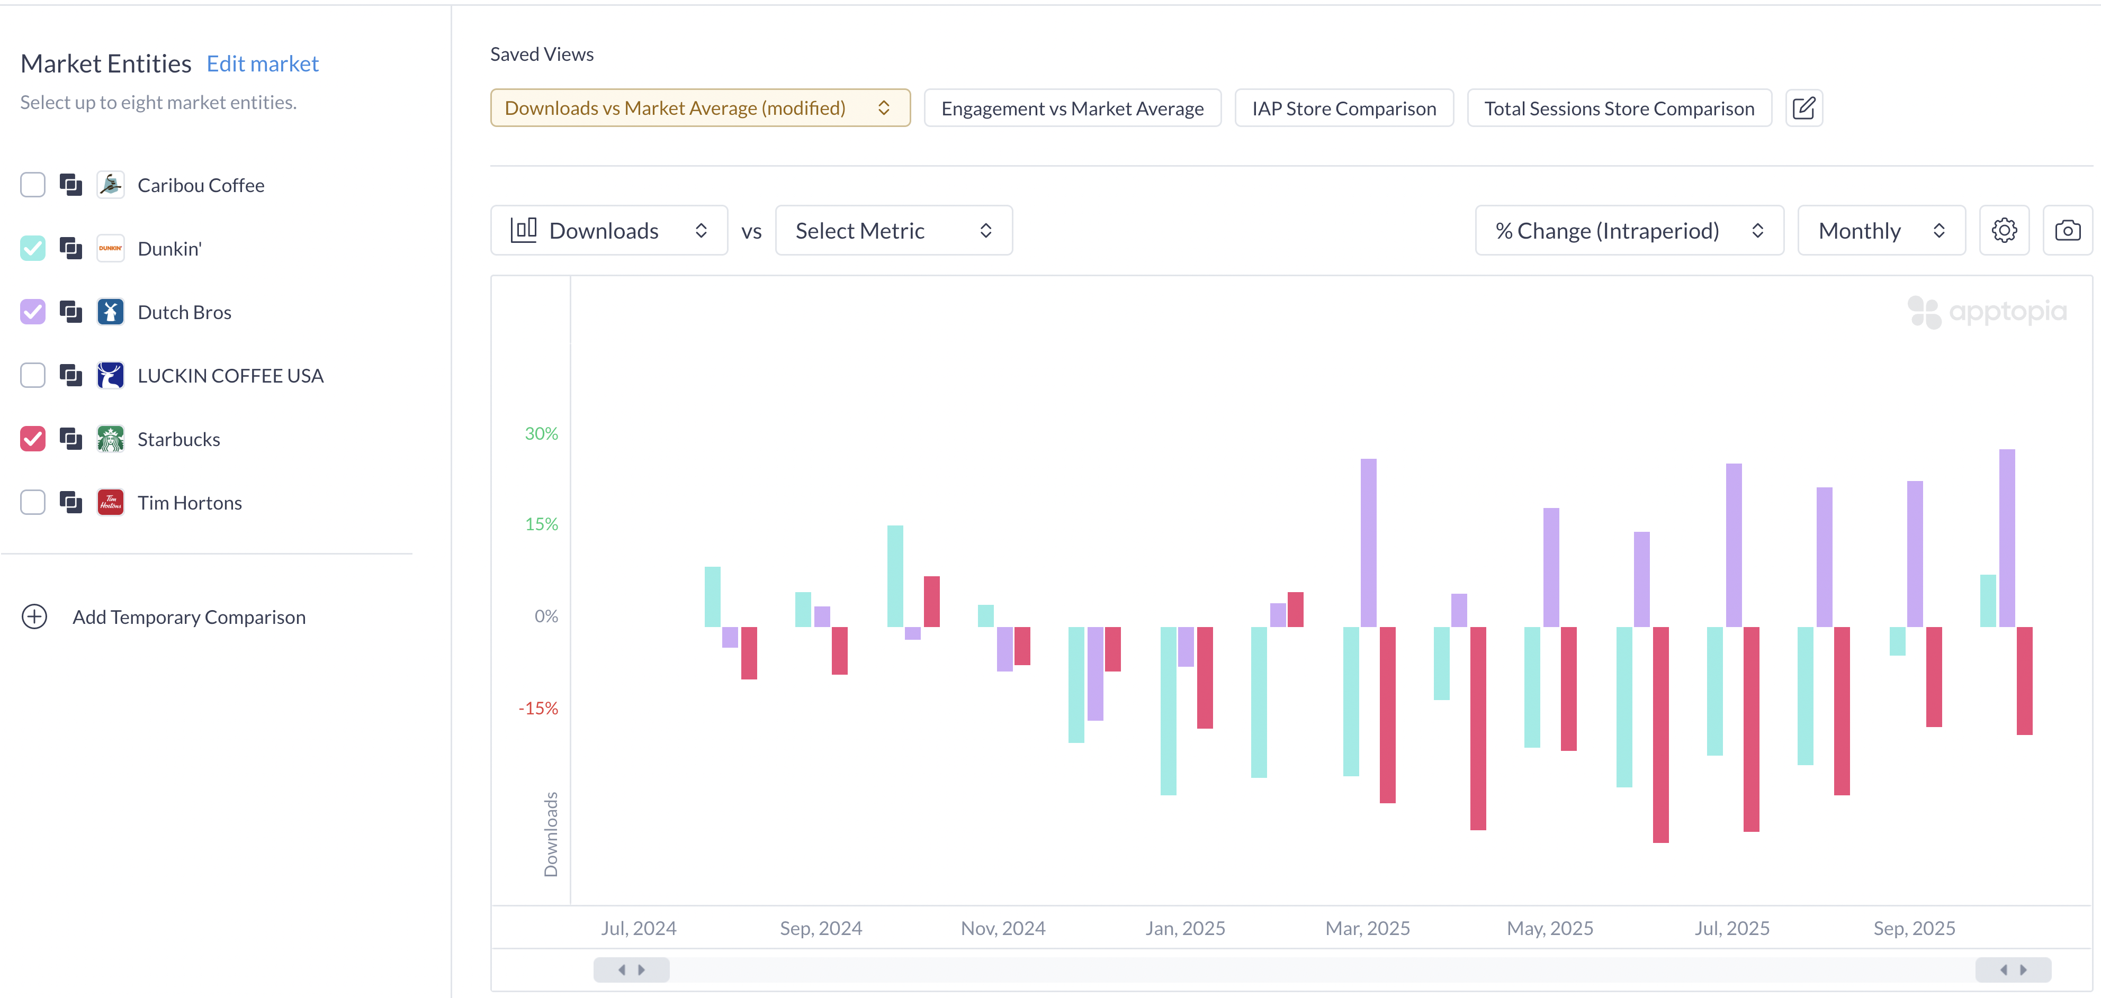Click the tall purple Mar 2025 bar
2101x998 pixels.
pyautogui.click(x=1368, y=542)
